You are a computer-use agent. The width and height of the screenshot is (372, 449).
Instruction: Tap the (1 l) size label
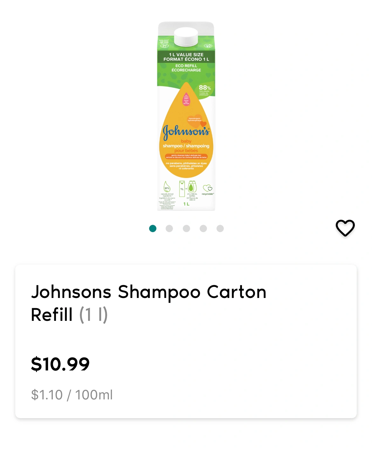(x=93, y=314)
